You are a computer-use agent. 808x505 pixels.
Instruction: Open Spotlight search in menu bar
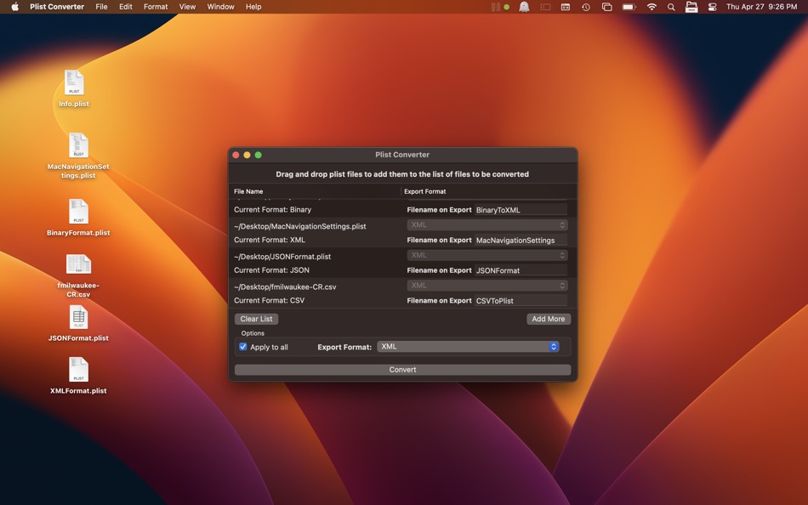[671, 7]
